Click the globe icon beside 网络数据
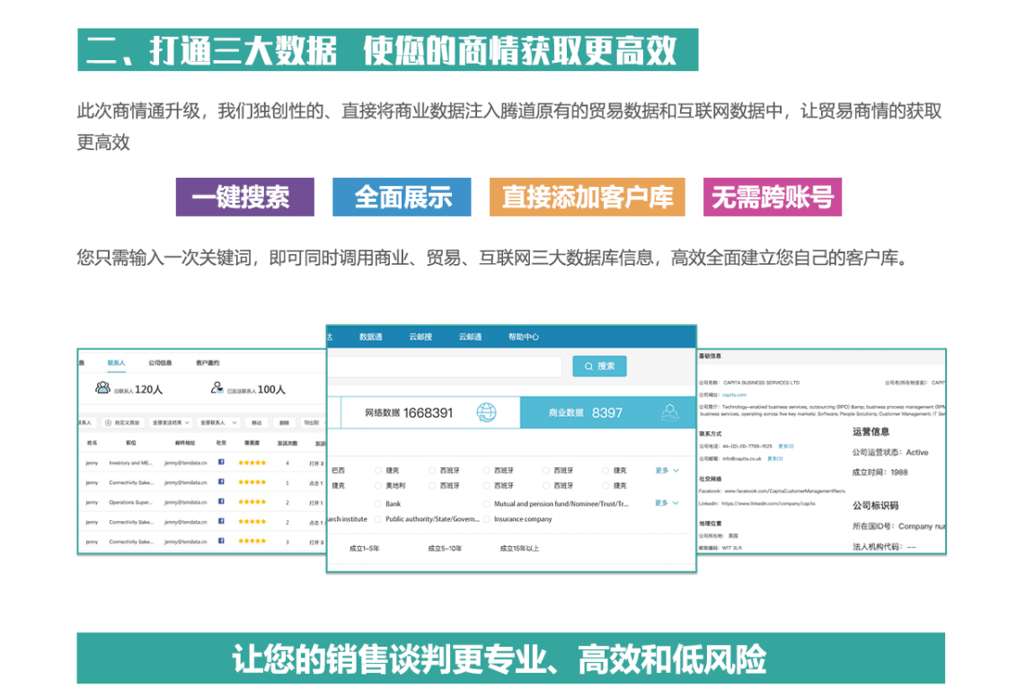Image resolution: width=1034 pixels, height=697 pixels. [x=486, y=412]
